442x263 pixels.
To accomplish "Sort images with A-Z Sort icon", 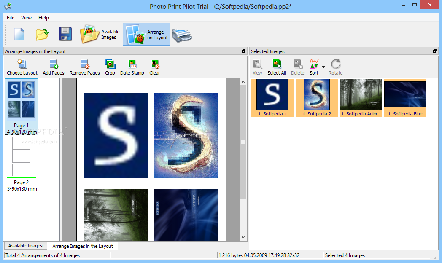I will (314, 67).
